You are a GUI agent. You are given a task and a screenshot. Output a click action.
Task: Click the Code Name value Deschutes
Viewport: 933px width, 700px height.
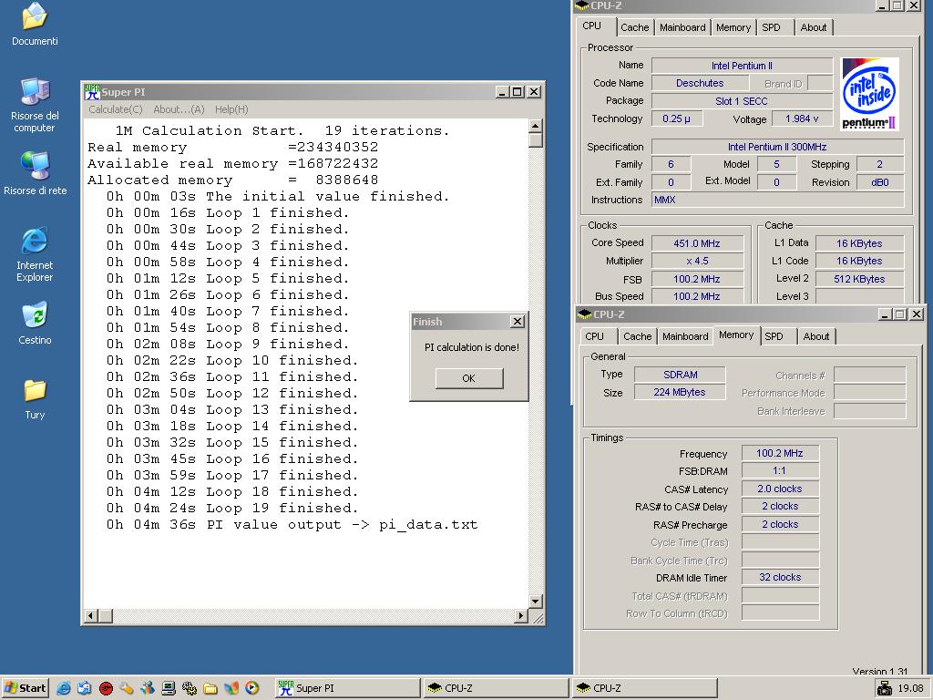[700, 83]
